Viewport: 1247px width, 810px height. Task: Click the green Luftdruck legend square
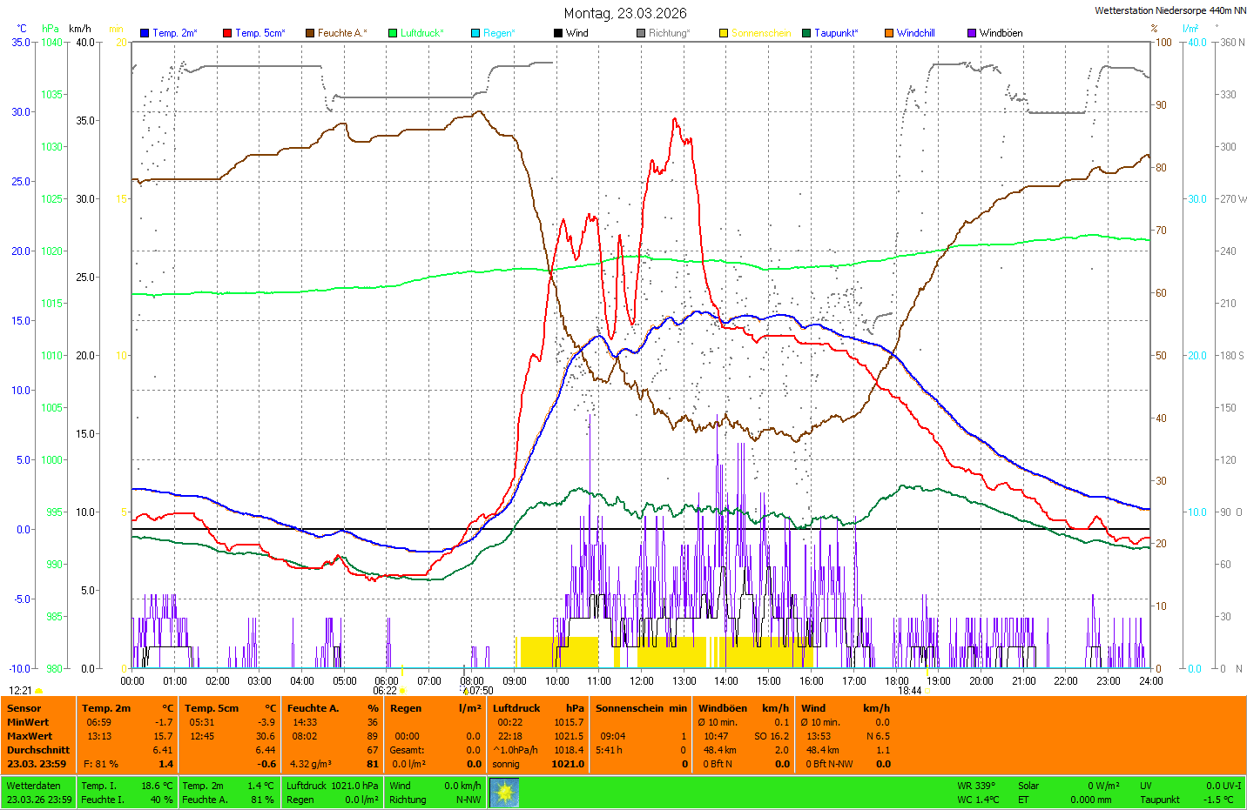tap(393, 33)
